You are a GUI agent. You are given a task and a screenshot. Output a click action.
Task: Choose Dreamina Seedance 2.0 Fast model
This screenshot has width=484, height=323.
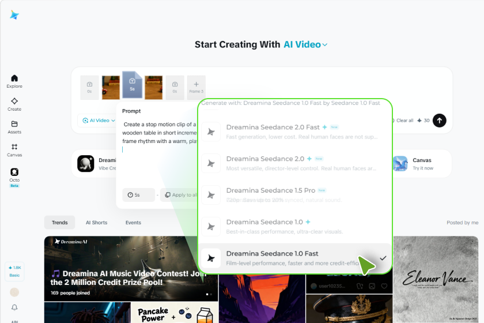pyautogui.click(x=295, y=132)
